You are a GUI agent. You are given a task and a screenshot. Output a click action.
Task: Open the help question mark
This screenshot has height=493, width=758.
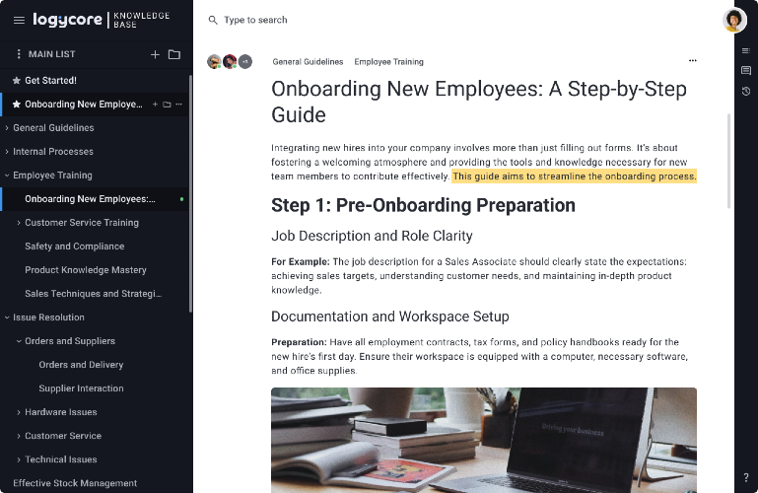coord(746,477)
